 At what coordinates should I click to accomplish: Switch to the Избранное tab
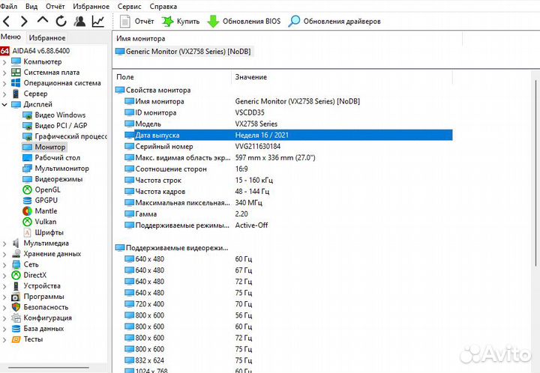48,37
